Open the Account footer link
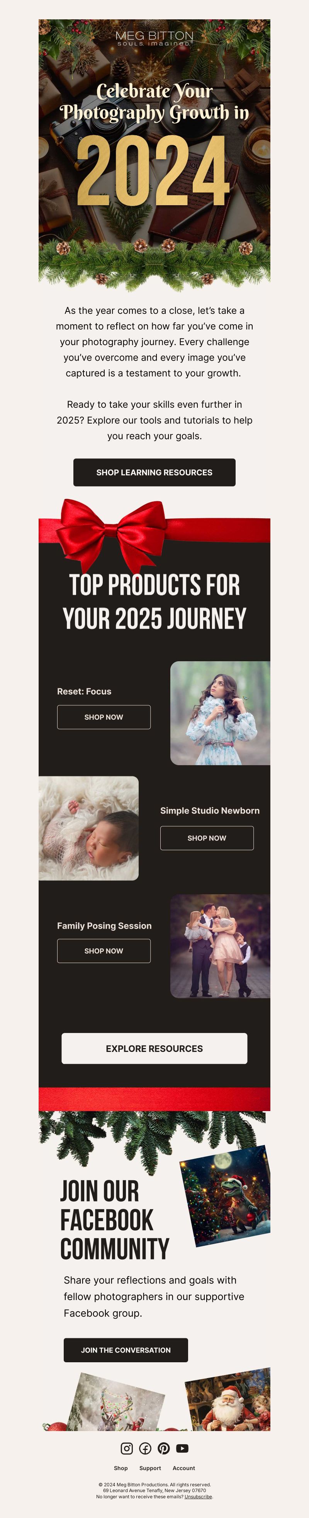 (x=183, y=1468)
